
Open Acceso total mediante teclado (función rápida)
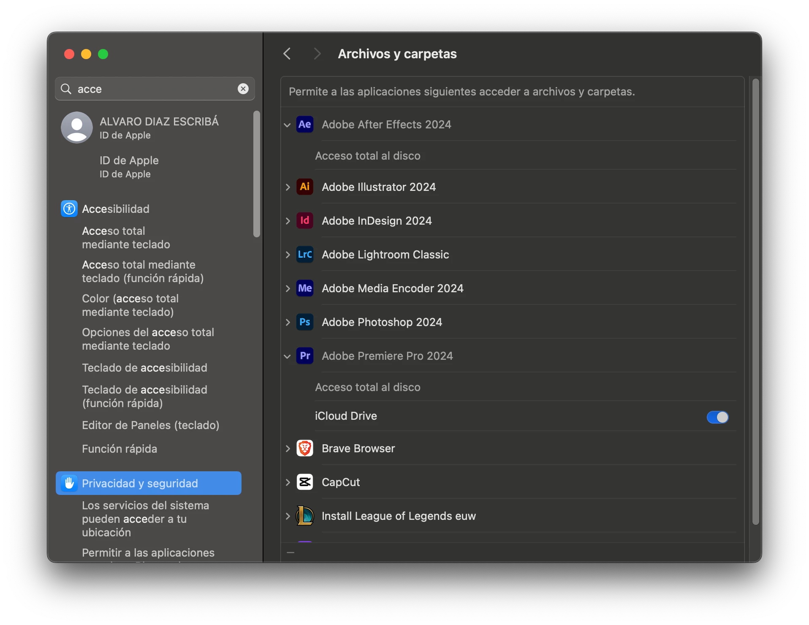point(143,272)
